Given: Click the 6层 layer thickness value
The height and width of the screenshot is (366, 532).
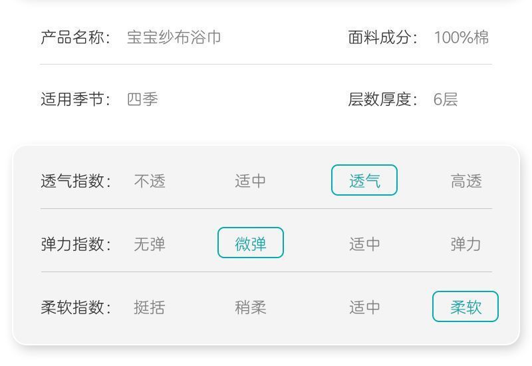Looking at the screenshot, I should pos(446,99).
